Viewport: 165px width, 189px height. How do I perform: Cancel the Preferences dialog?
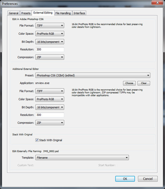click(147, 179)
